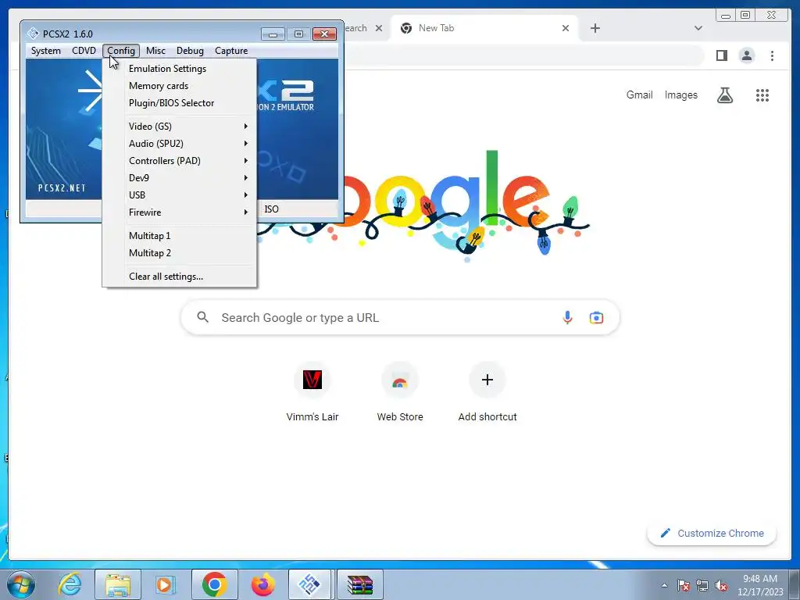Open Vimm's Lair shortcut
The width and height of the screenshot is (800, 600).
[312, 392]
